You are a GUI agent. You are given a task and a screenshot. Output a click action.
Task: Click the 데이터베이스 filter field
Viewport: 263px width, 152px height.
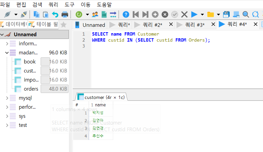[14, 24]
